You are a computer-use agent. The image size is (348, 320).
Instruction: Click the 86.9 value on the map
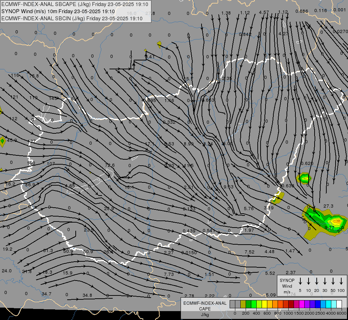point(30,185)
